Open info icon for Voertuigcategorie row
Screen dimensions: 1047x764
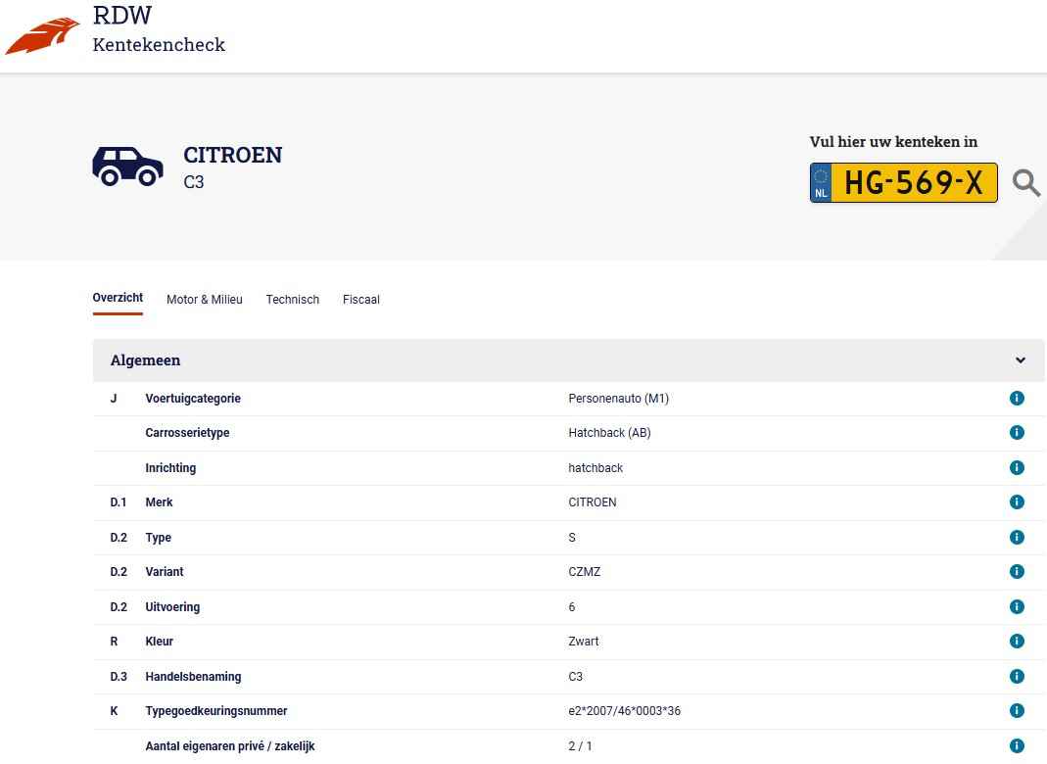coord(1017,399)
